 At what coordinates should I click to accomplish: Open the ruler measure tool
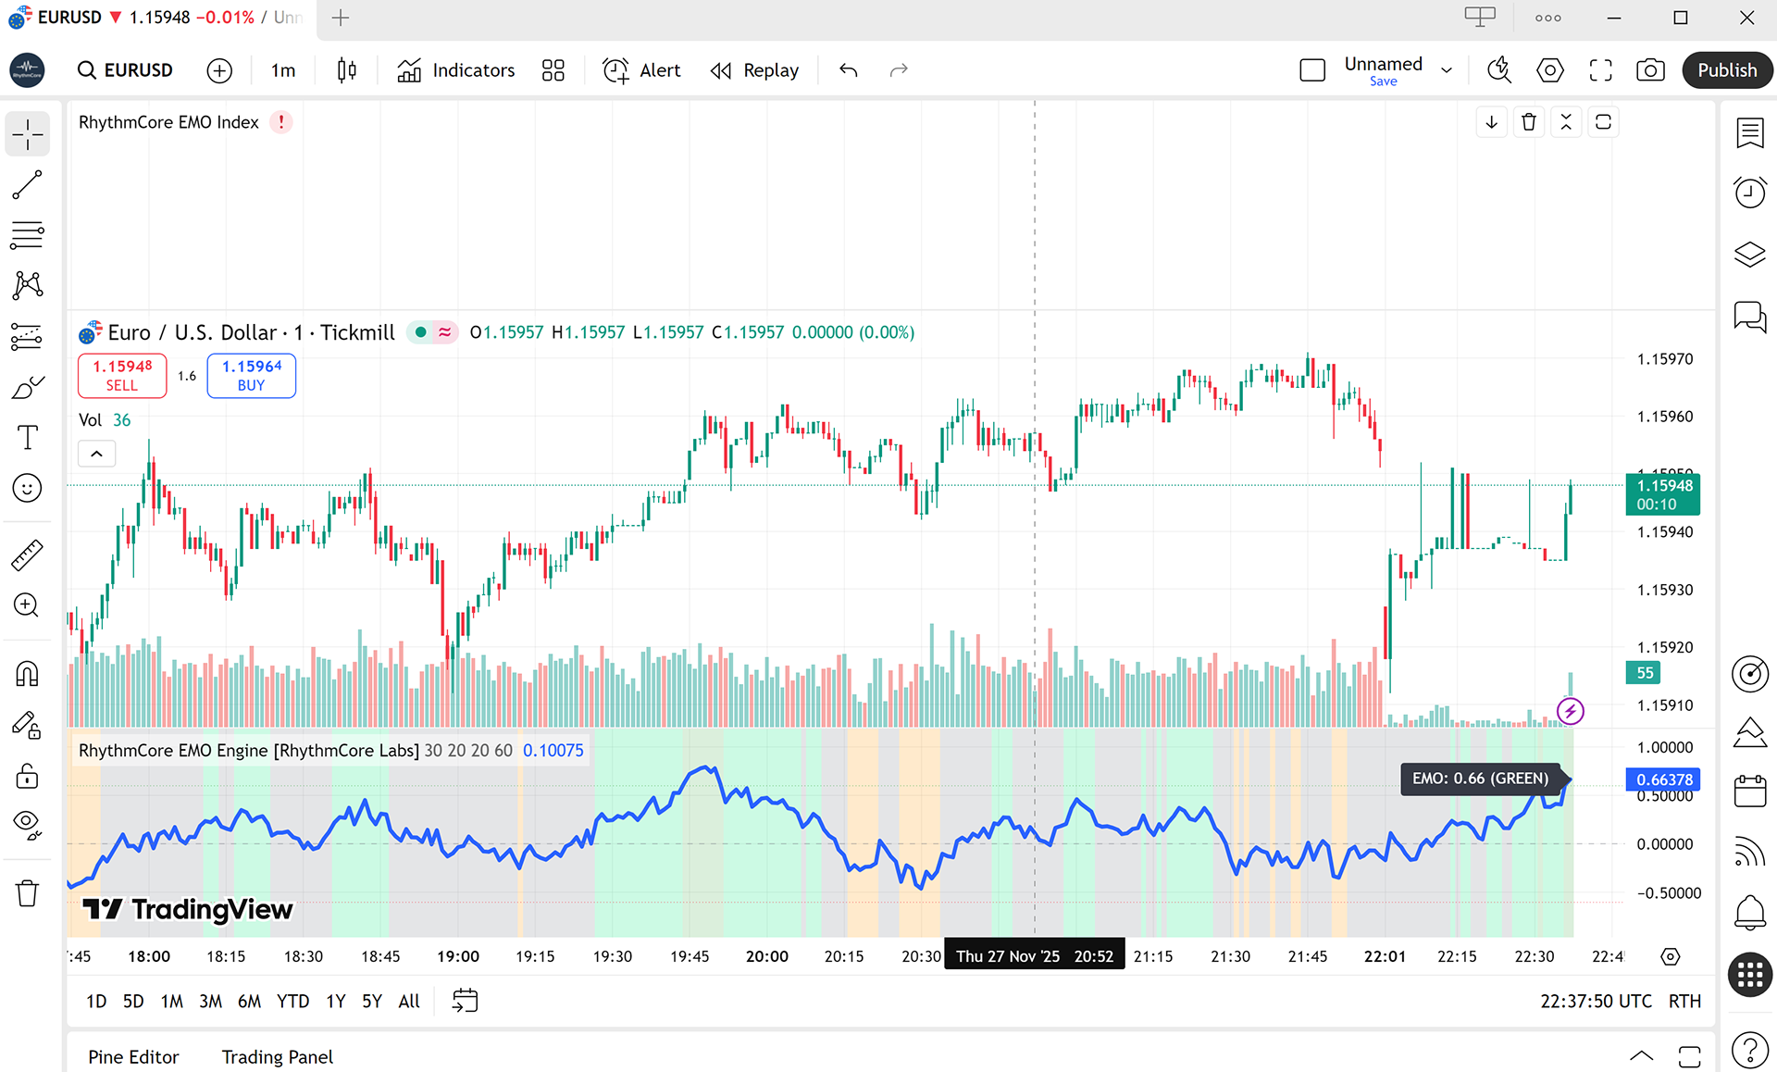point(27,555)
